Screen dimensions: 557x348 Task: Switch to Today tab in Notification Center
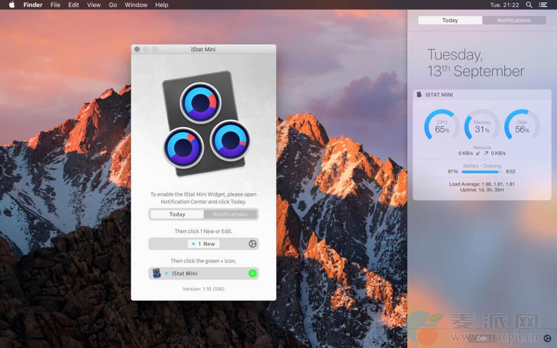450,20
